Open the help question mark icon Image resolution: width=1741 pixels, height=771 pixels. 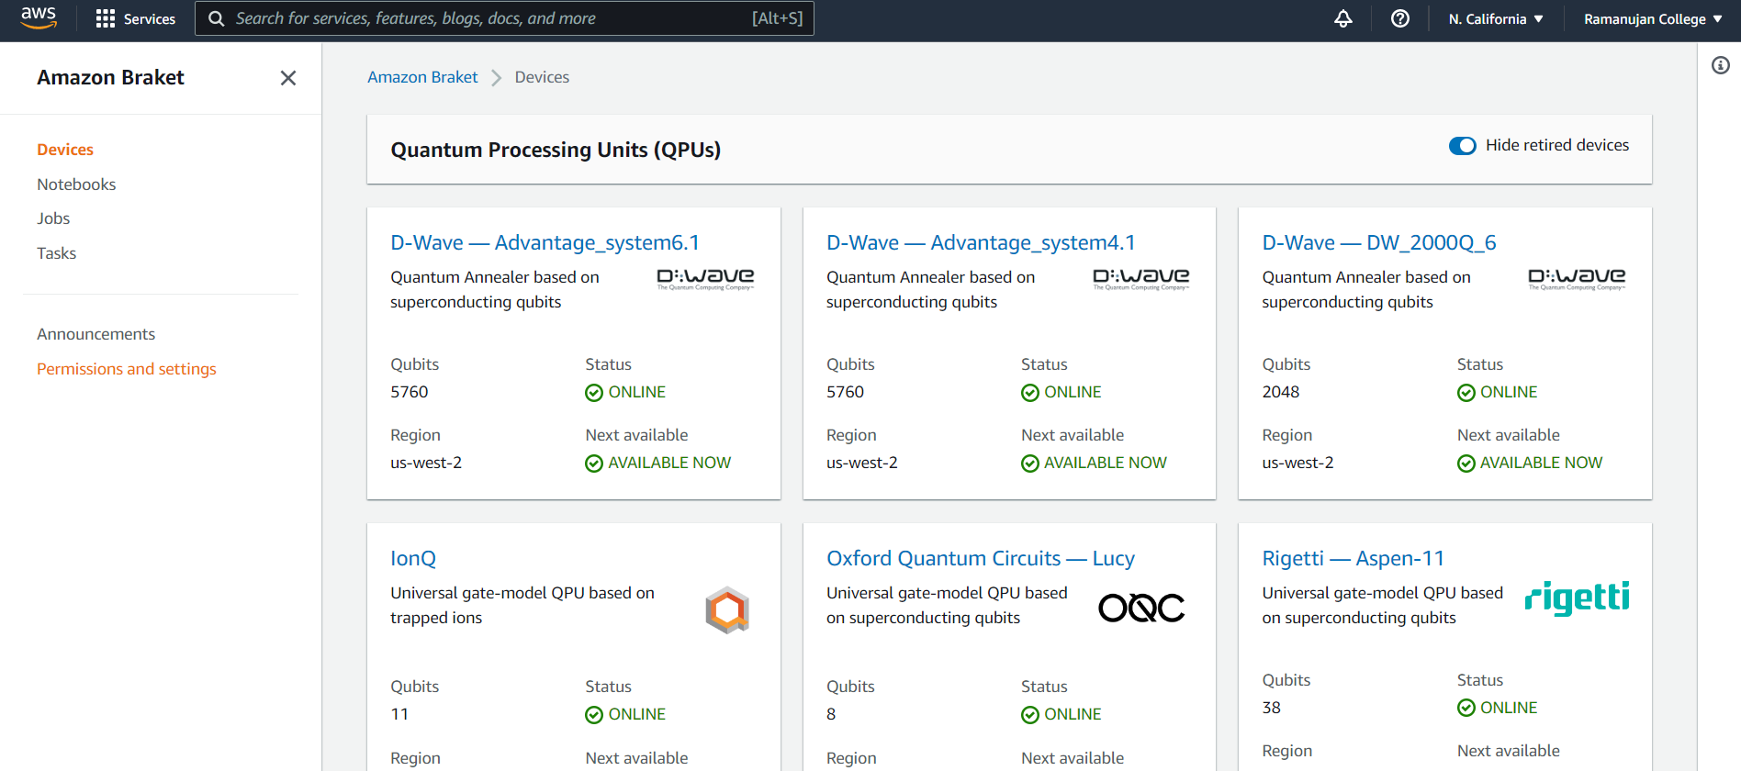click(x=1400, y=18)
